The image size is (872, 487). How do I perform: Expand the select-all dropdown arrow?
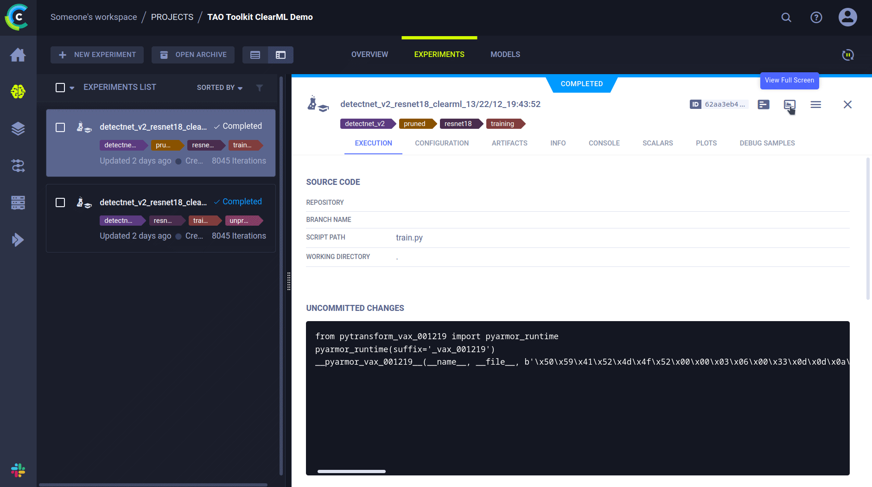(72, 88)
